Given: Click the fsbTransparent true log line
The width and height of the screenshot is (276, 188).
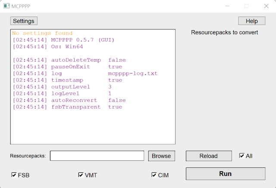Looking at the screenshot, I should coord(67,107).
